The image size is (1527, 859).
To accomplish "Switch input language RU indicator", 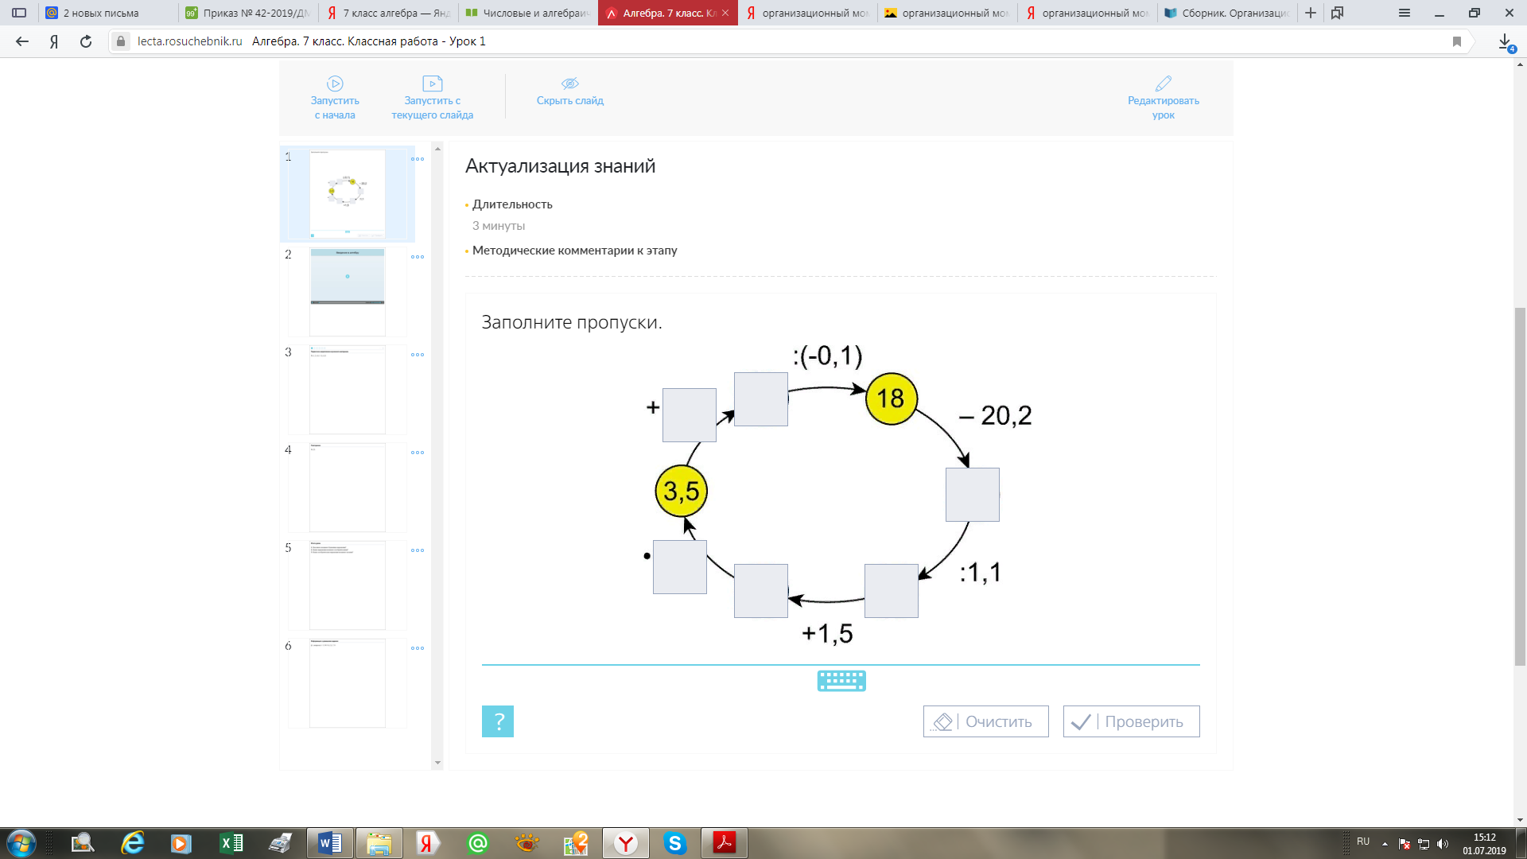I will [1363, 842].
